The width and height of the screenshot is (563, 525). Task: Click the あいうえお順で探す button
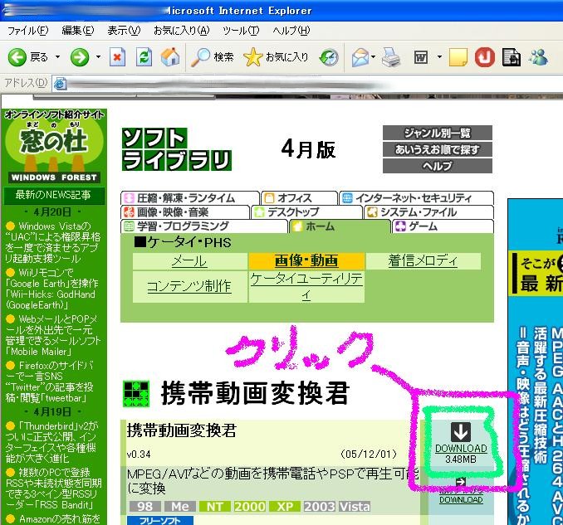[x=438, y=149]
